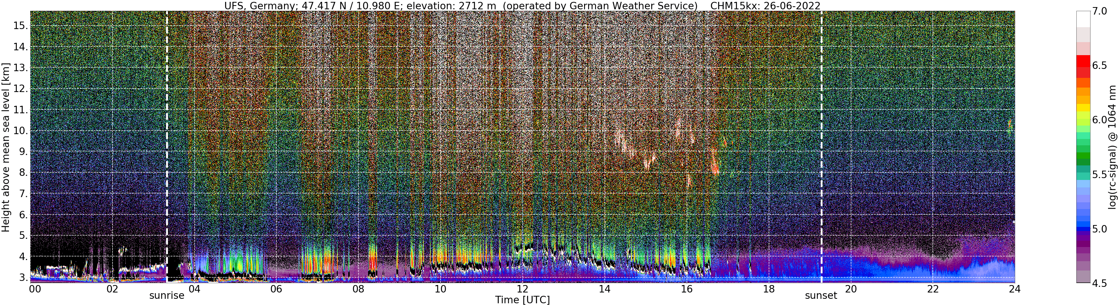The width and height of the screenshot is (1120, 307).
Task: Click the "14" time tick label
Action: click(604, 289)
